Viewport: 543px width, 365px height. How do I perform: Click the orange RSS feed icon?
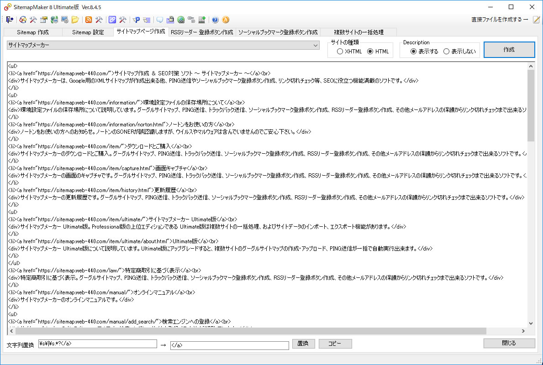tap(89, 20)
